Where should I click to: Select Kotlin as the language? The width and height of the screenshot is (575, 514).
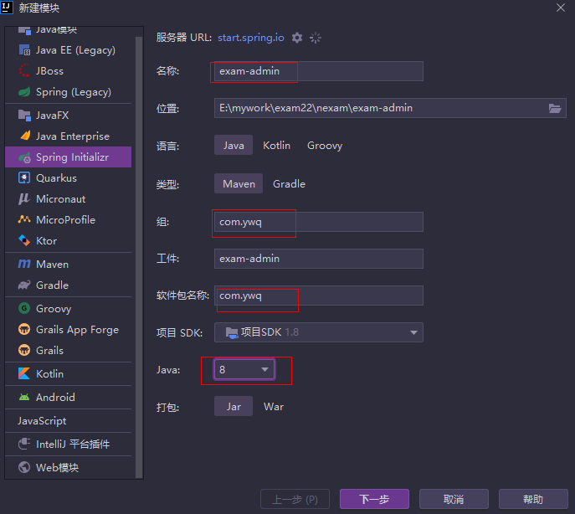pos(276,146)
